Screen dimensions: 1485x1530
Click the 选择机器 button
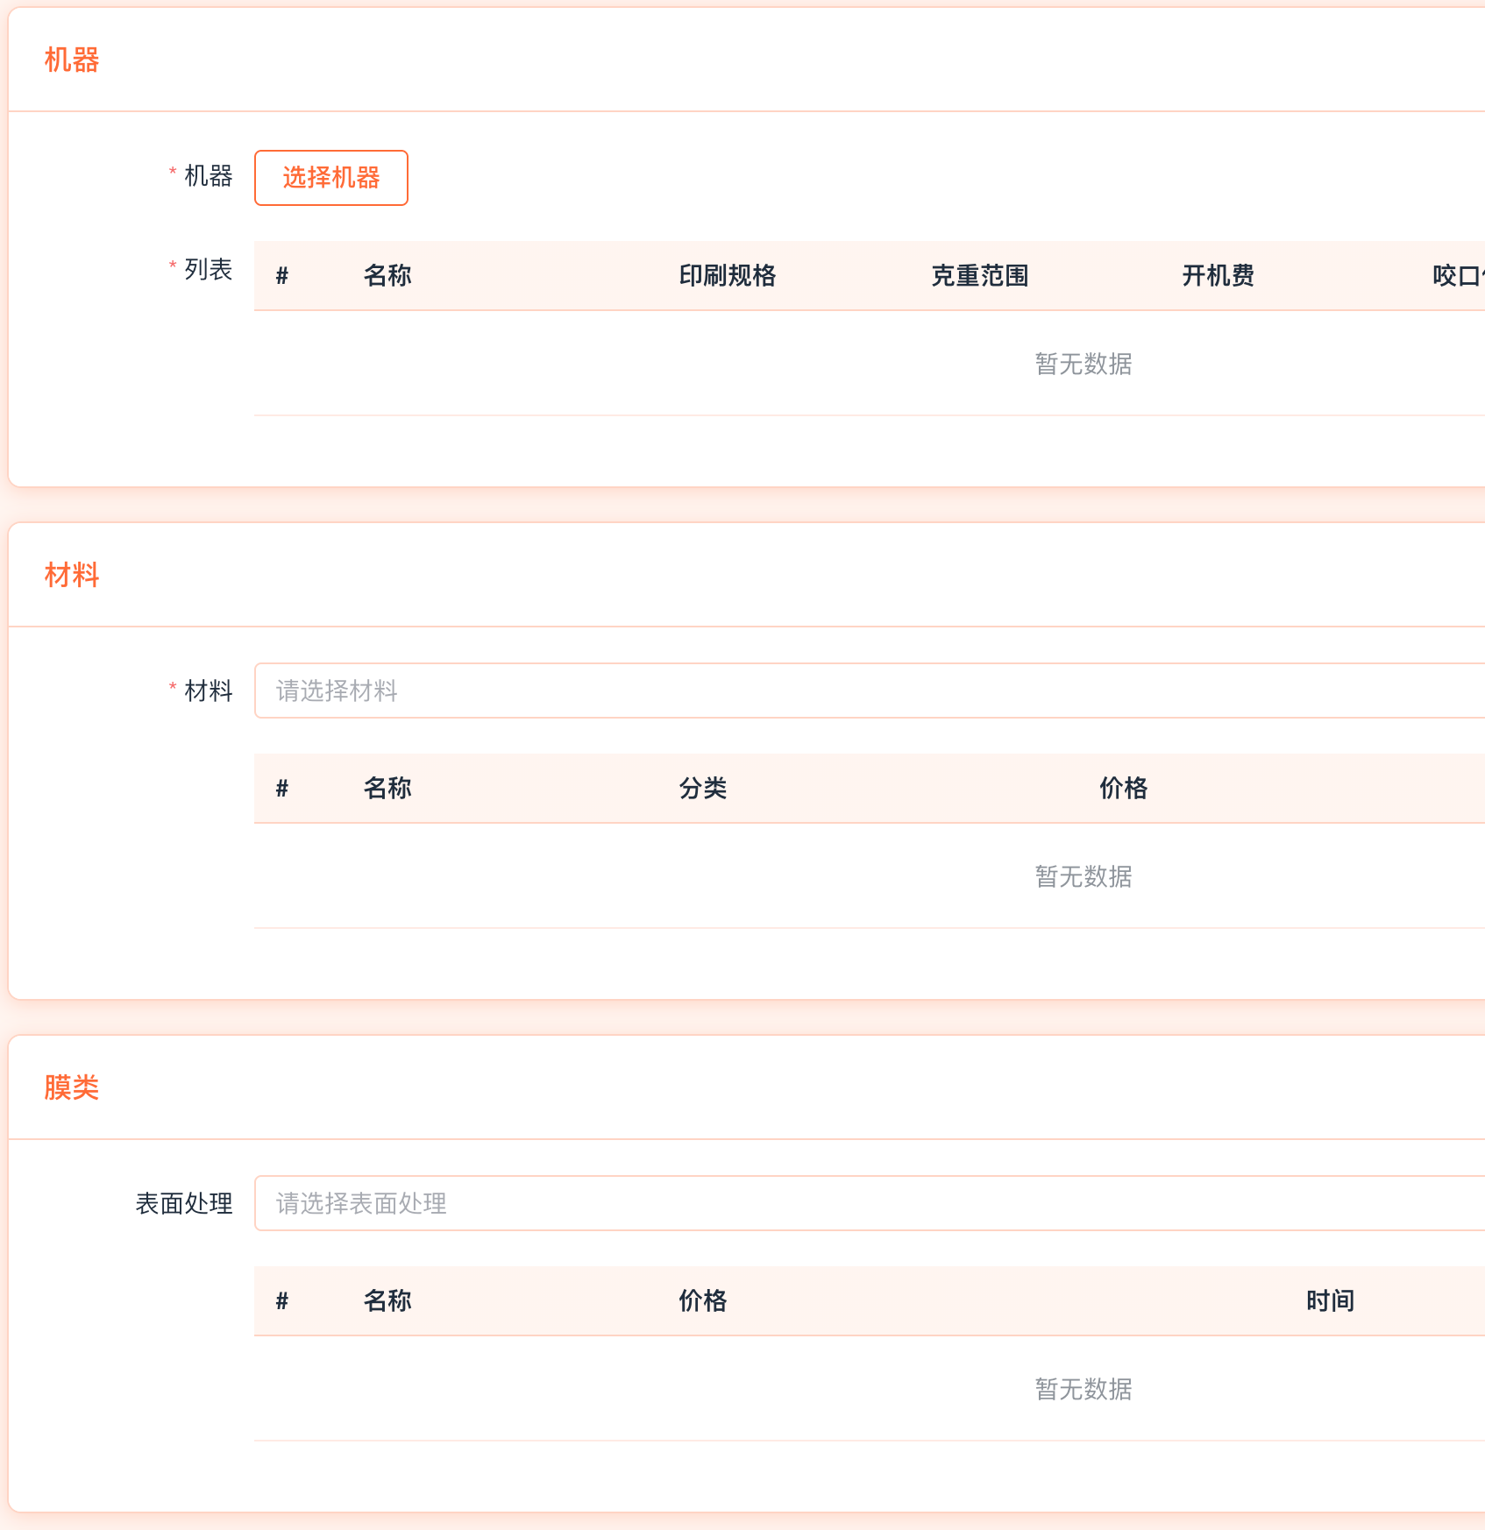click(330, 178)
